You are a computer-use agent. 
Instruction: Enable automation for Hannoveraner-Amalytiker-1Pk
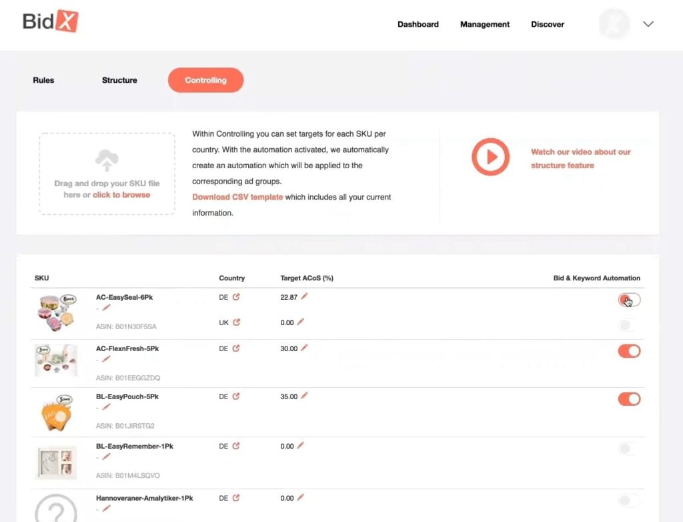629,501
